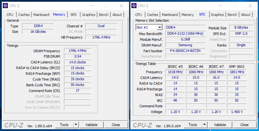Screen dimensions: 259x131
Task: Click CPU-Z app icon in left window title bar
Action: (5, 6)
